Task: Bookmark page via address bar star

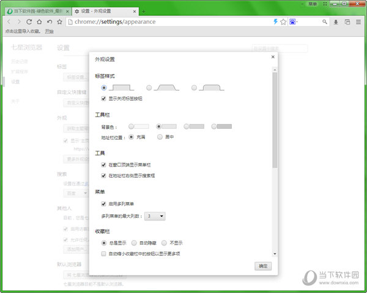Action: pyautogui.click(x=283, y=22)
